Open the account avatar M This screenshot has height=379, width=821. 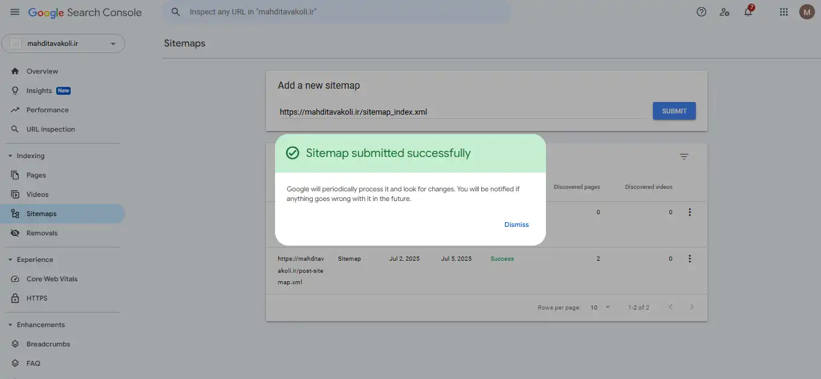(x=806, y=11)
